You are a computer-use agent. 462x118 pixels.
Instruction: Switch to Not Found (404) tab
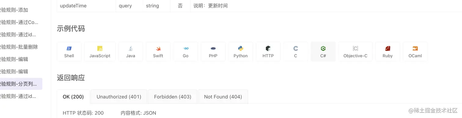[x=223, y=97]
